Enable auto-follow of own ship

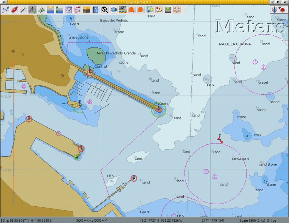(15, 10)
